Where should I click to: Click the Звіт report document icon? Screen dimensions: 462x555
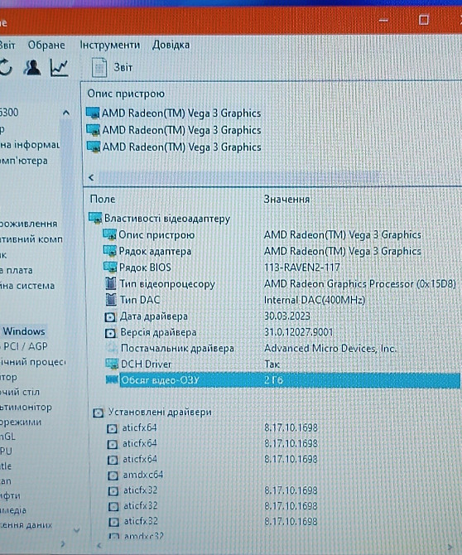pyautogui.click(x=99, y=67)
